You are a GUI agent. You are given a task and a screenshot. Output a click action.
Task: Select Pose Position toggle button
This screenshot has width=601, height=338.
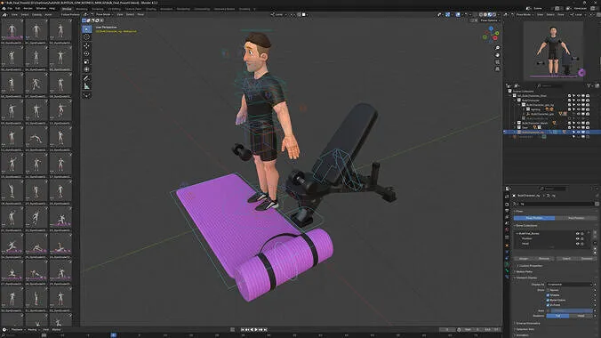pos(534,218)
